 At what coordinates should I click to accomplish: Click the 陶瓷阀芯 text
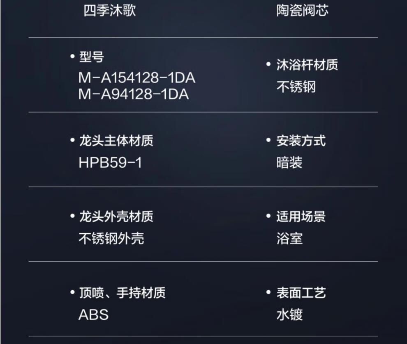[x=302, y=11]
